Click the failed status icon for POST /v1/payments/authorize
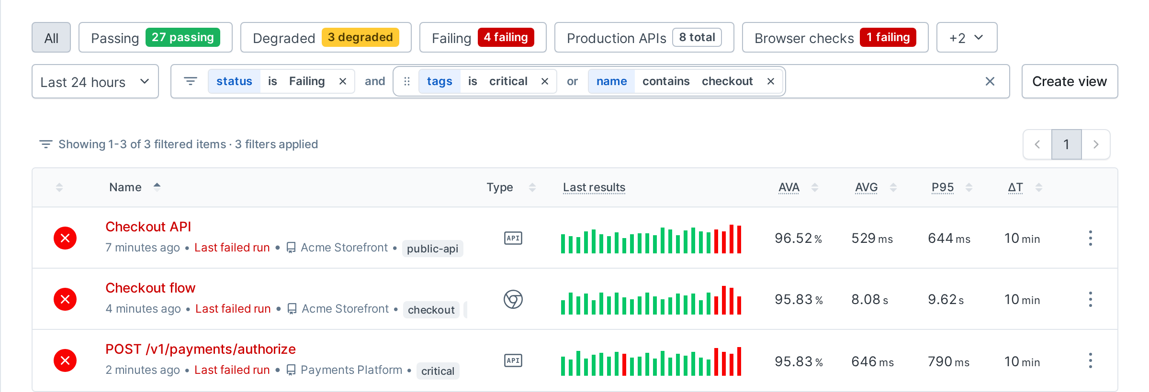This screenshot has width=1149, height=392. point(65,360)
